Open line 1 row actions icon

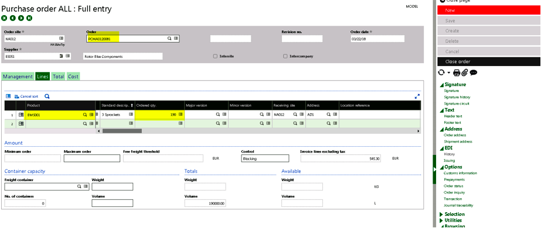(x=21, y=115)
